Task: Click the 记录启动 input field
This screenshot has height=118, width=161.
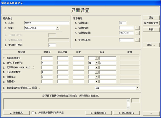Action: tap(127, 28)
